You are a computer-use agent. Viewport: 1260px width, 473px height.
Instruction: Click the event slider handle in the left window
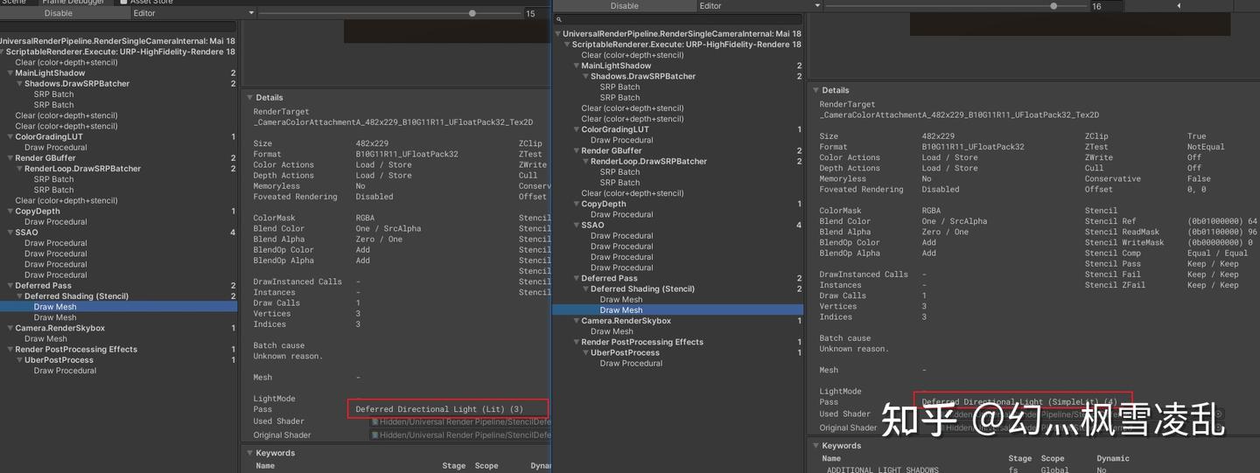pos(472,13)
